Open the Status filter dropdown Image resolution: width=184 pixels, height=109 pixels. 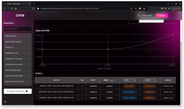click(129, 80)
